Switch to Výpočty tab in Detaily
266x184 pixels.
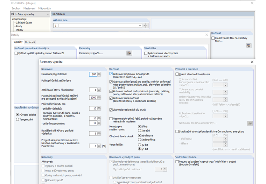click(18, 42)
